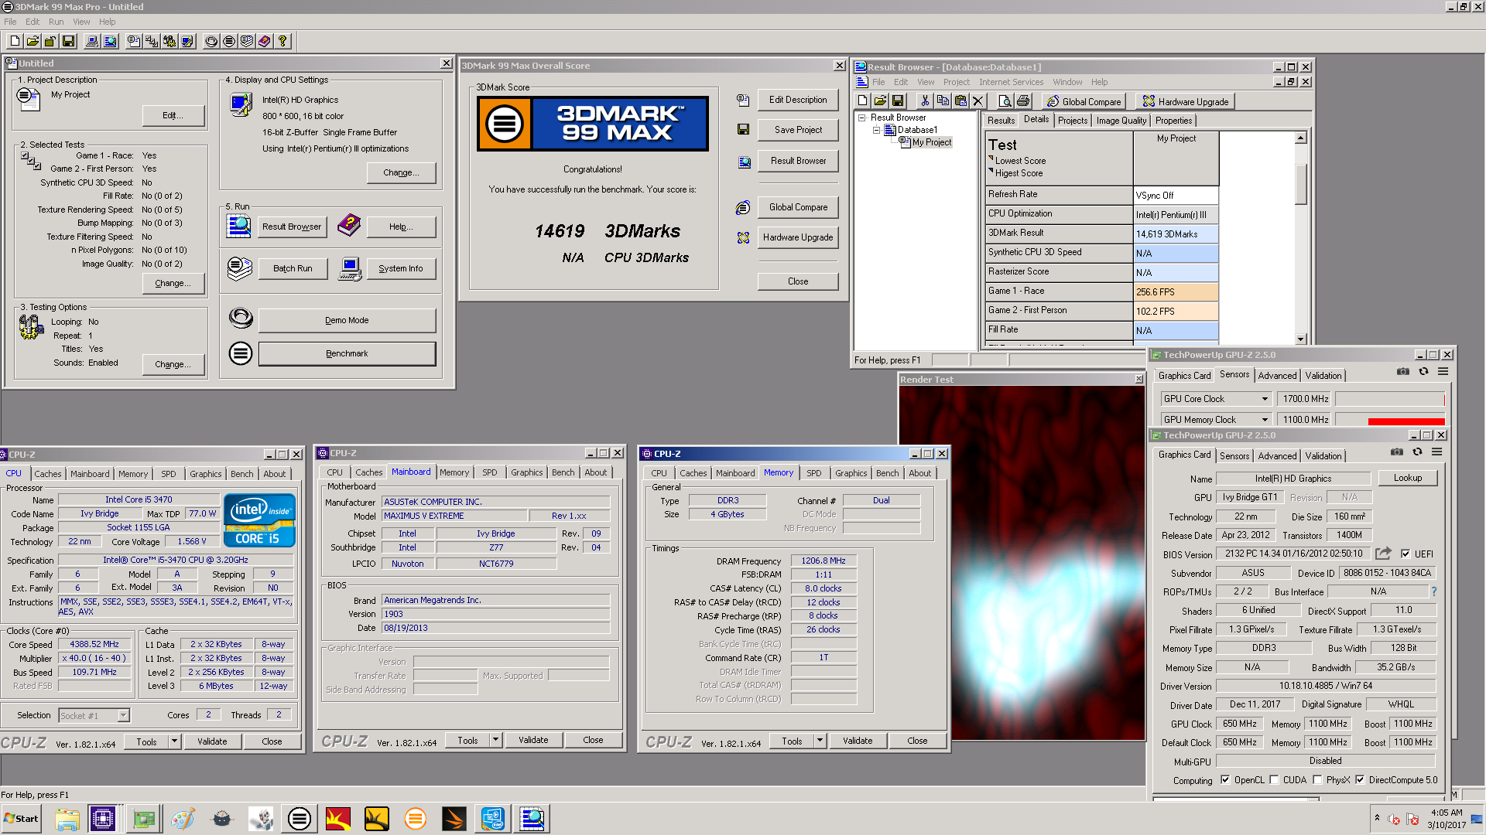Click the Paste icon in Result Browser toolbar
Screen dimensions: 1486x835
pos(960,101)
